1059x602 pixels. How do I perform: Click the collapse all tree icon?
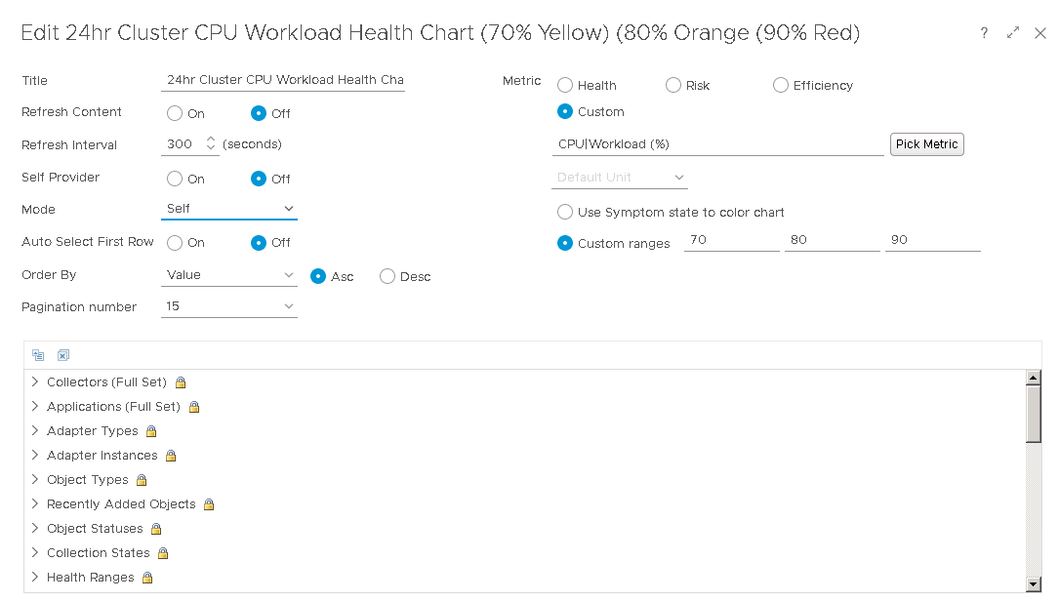point(63,355)
